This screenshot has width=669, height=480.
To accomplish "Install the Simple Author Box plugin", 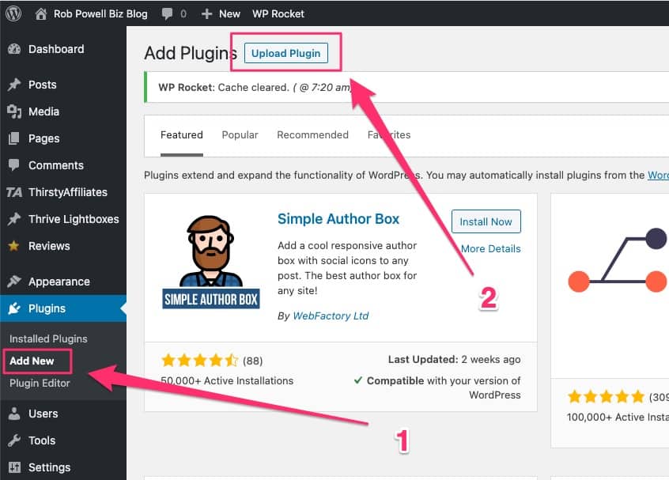I will click(x=486, y=221).
